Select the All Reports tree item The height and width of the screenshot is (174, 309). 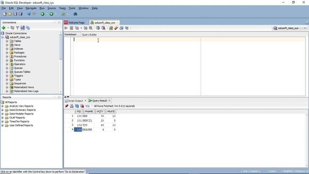click(x=11, y=102)
